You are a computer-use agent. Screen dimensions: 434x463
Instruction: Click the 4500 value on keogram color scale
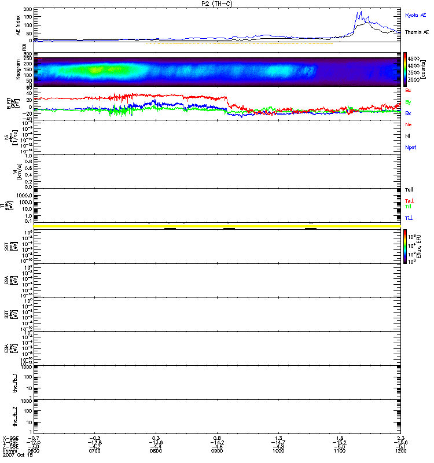[x=413, y=59]
